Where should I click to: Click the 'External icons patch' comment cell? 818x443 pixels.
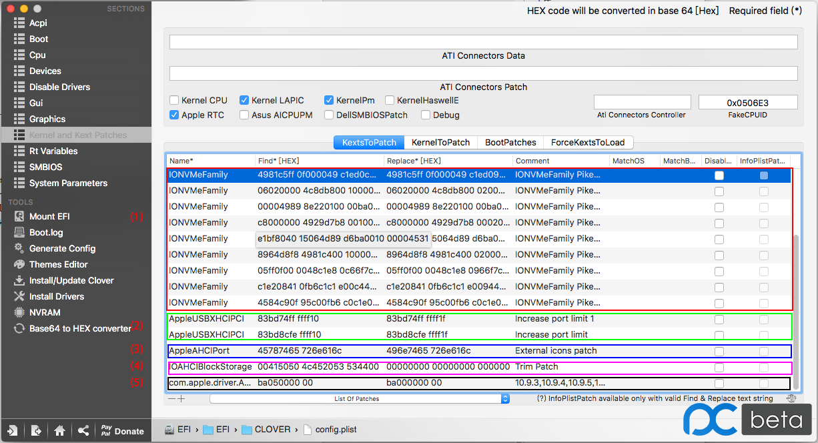tap(556, 351)
